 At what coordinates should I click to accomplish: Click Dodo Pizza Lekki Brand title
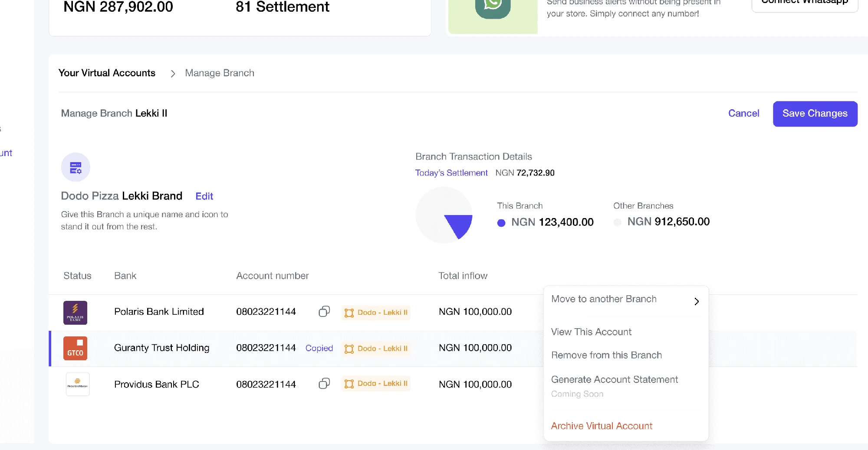point(122,196)
